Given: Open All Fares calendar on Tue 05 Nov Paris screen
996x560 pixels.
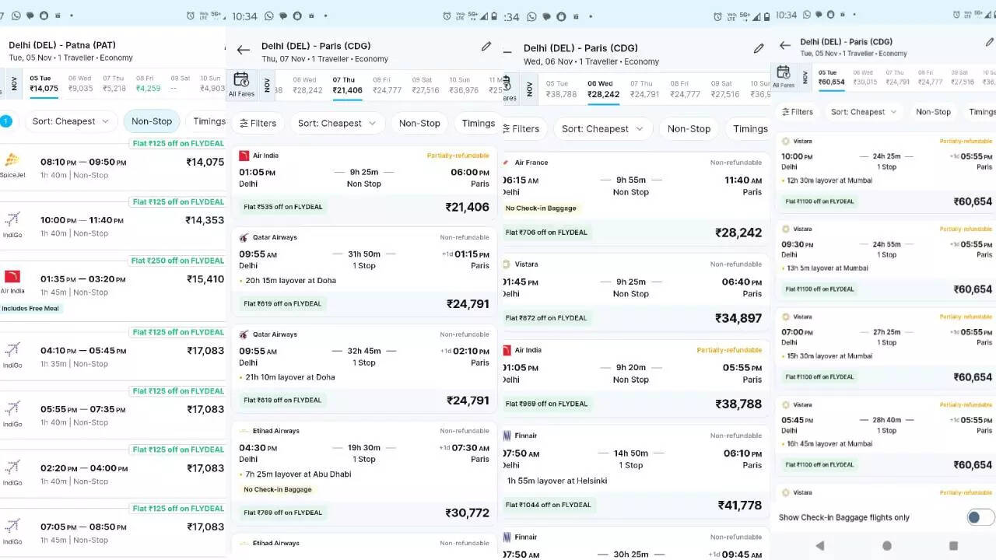Looking at the screenshot, I should [x=784, y=76].
